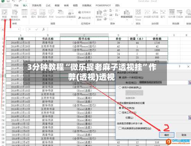191x146 pixels.
Task: Click the Save icon in quick access toolbar
Action: click(x=8, y=1)
